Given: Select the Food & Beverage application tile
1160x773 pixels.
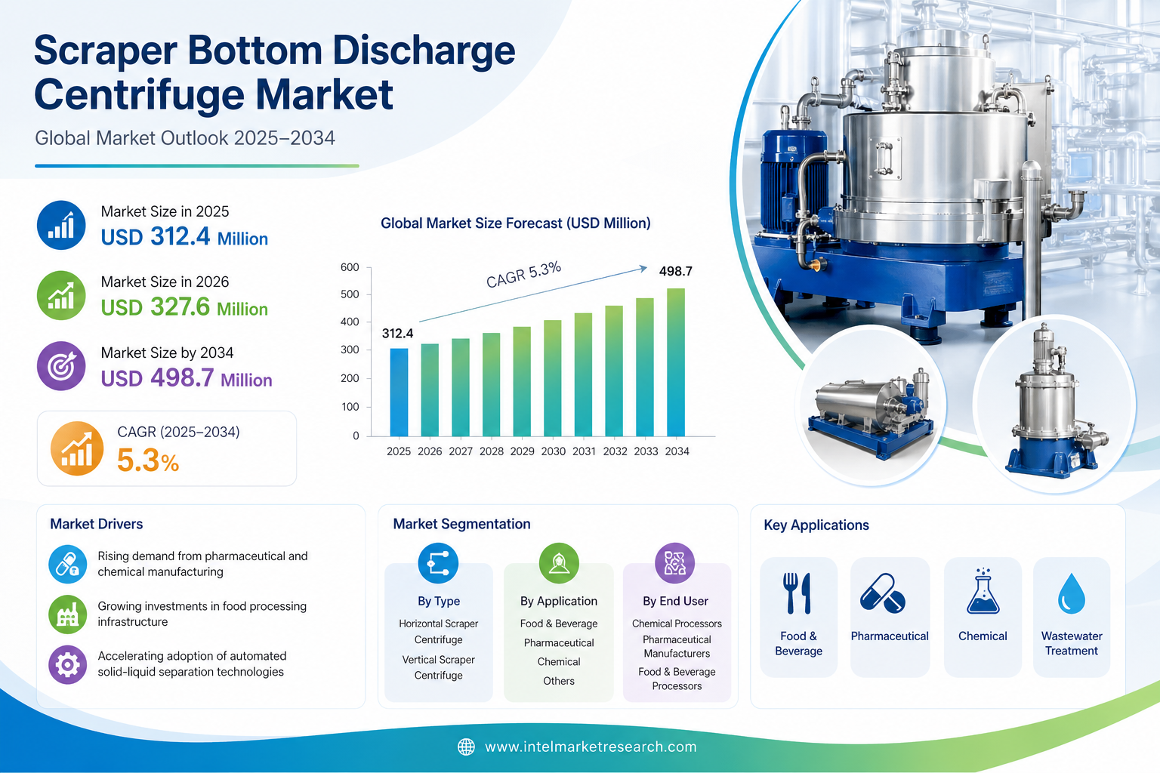Looking at the screenshot, I should [798, 617].
